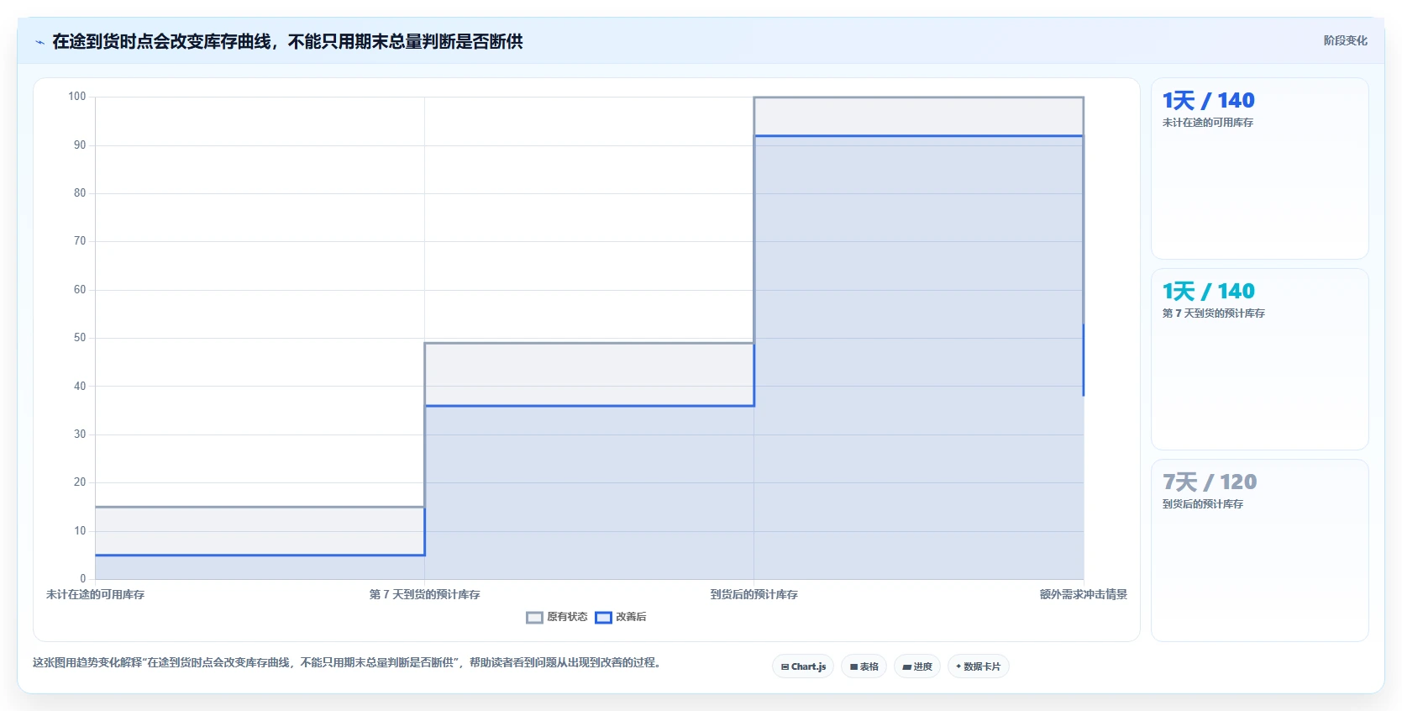Click the 1天 / 140 value above 第 7 天到货的预计库存
This screenshot has height=711, width=1402.
[x=1208, y=292]
